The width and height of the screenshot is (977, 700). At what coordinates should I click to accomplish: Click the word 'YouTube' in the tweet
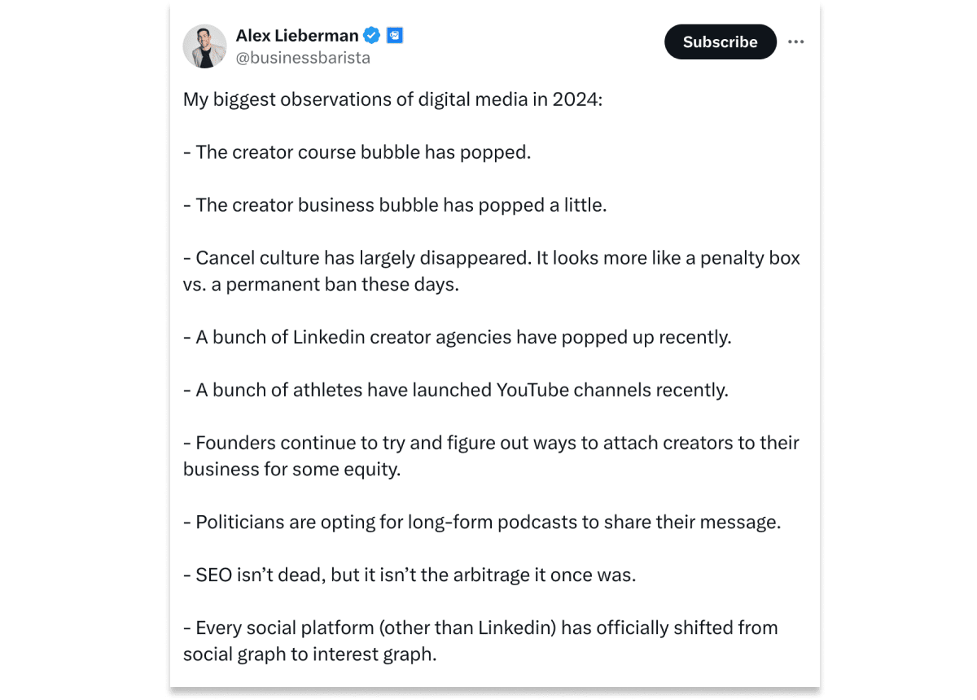(532, 390)
